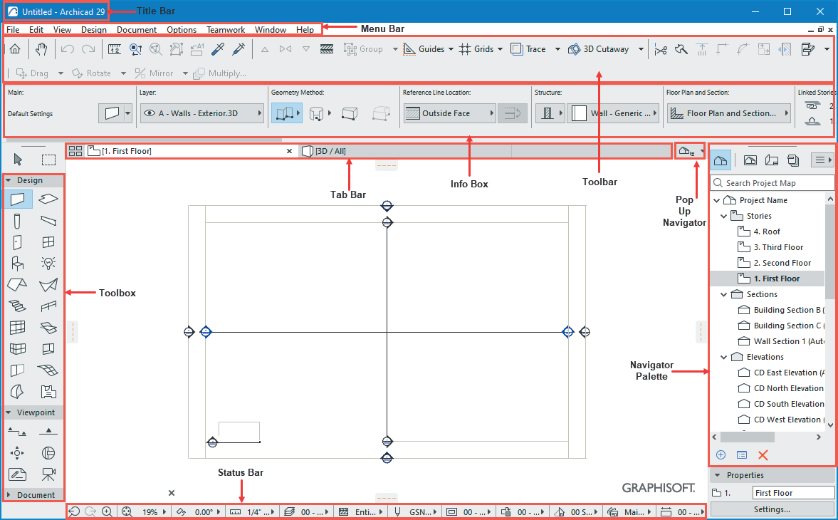The width and height of the screenshot is (838, 520).
Task: Select the Marquee tool
Action: coord(48,160)
